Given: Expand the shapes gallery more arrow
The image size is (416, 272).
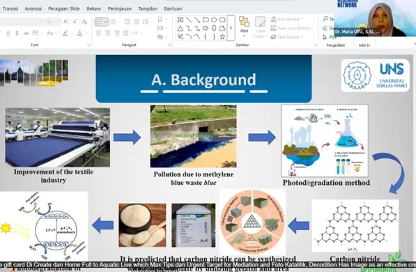Looking at the screenshot, I should tap(231, 28).
